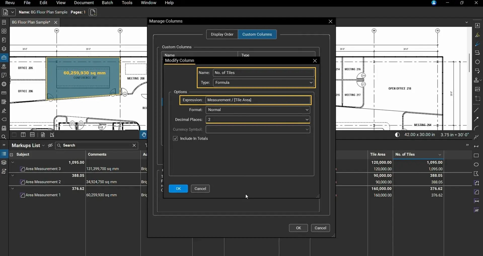
Task: Select the Ellipse tool in right toolbar
Action: [x=476, y=165]
